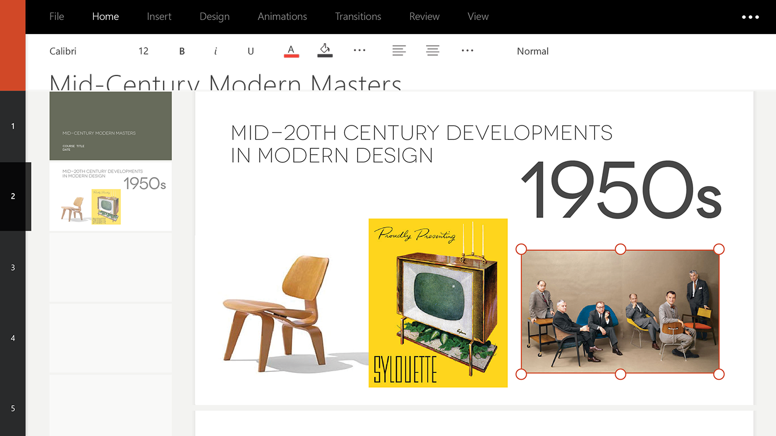
Task: Align text left
Action: click(399, 51)
